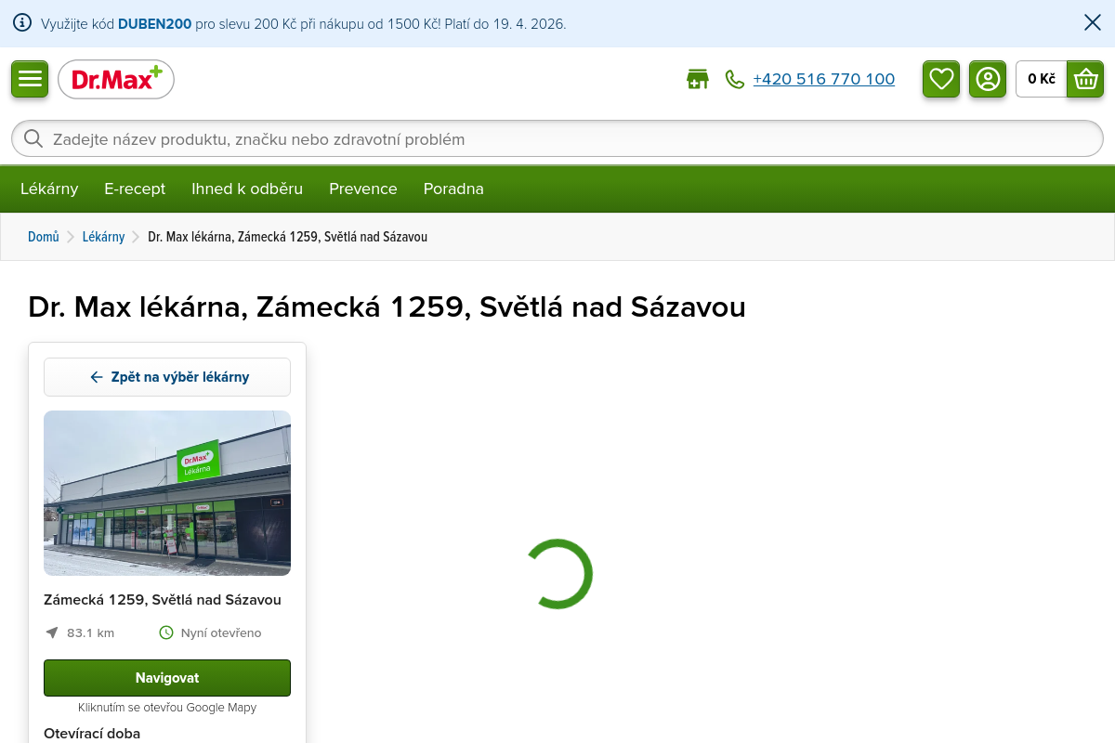Open the wishlist heart icon
Screen dimensions: 1115x743
point(941,79)
